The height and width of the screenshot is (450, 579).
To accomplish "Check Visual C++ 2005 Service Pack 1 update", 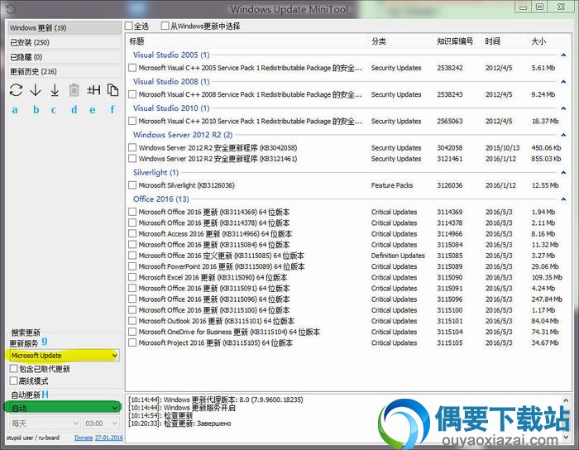I will 132,68.
